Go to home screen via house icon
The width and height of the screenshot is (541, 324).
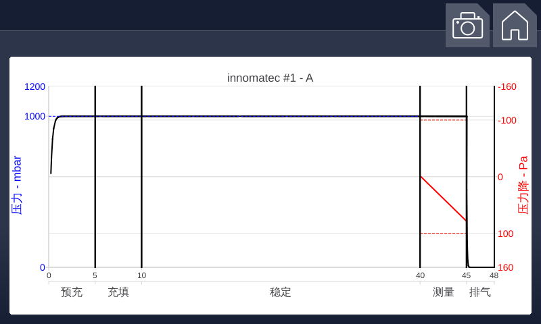[515, 25]
